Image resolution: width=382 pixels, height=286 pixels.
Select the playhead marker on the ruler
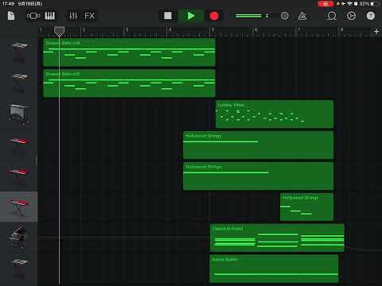point(59,31)
